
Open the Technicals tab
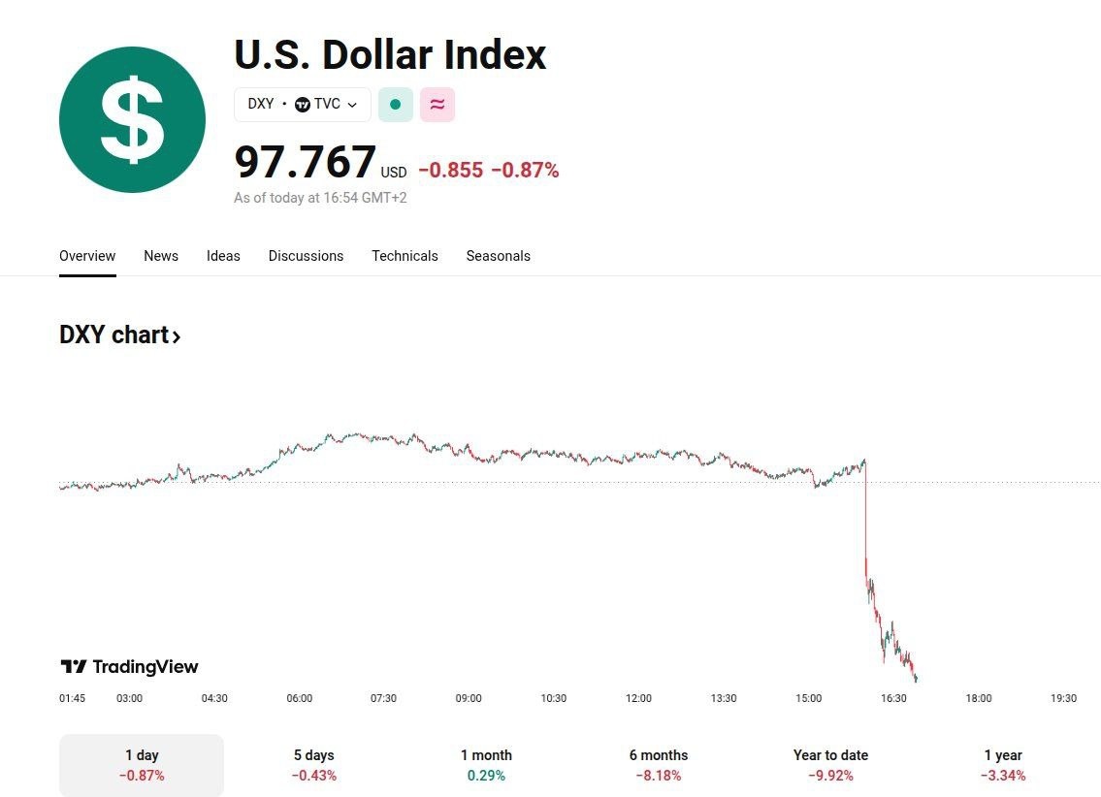405,256
